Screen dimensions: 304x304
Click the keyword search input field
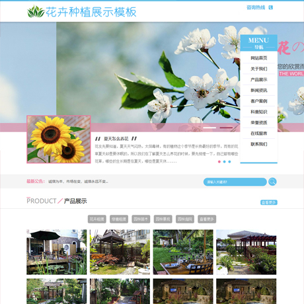coord(235,182)
